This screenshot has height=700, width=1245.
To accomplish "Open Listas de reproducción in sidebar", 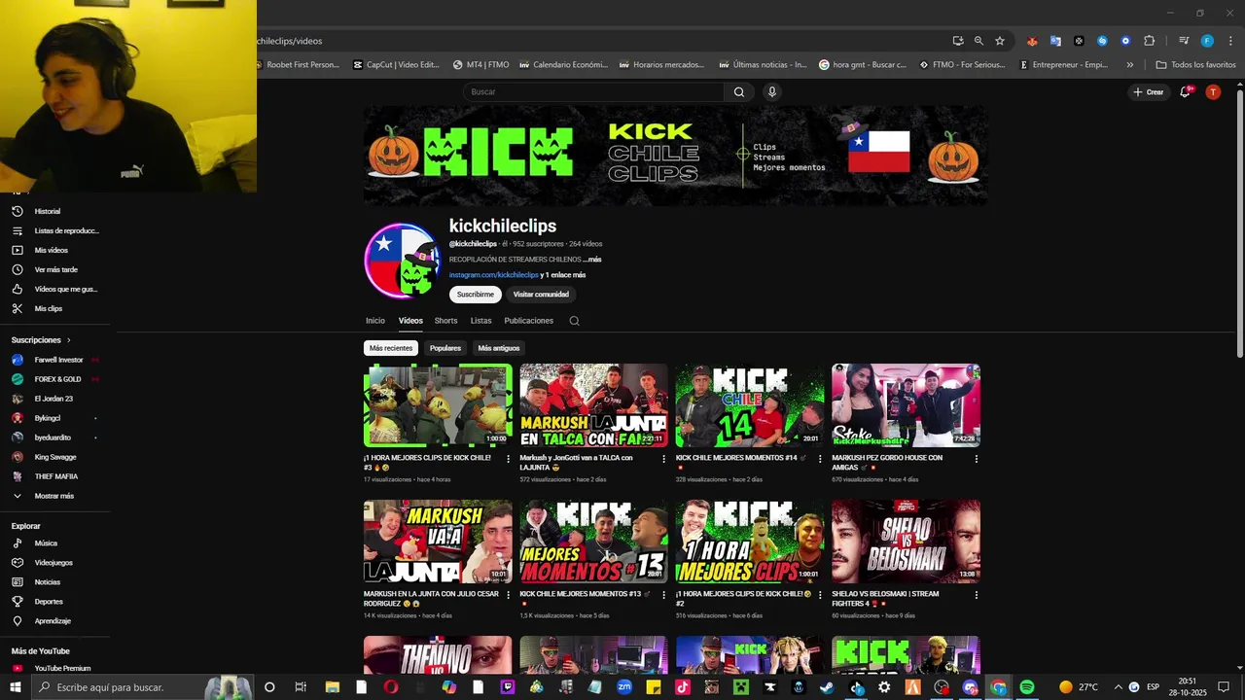I will [54, 230].
